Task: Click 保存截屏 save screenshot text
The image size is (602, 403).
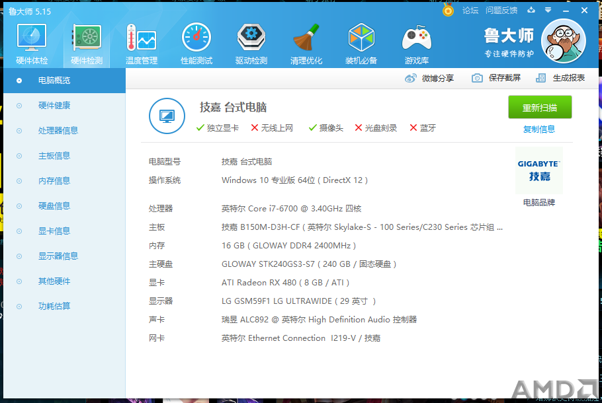Action: pyautogui.click(x=505, y=78)
